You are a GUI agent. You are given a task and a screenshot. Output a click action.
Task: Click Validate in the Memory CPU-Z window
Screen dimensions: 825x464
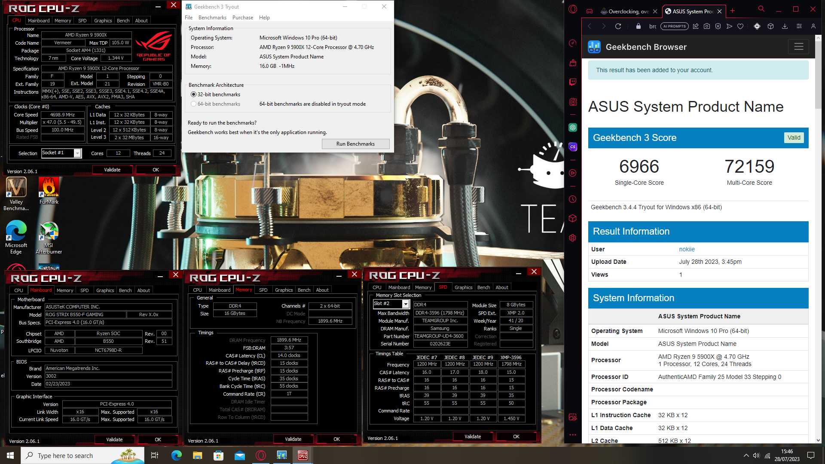293,439
